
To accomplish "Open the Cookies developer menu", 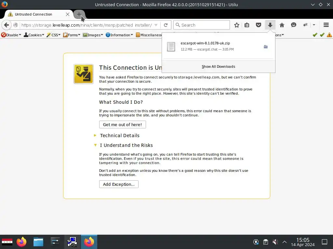I will pyautogui.click(x=34, y=35).
